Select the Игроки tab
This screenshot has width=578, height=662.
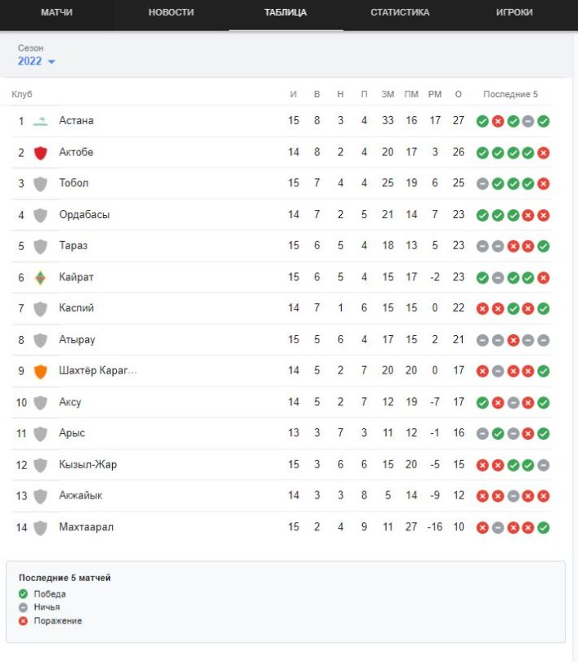click(514, 12)
